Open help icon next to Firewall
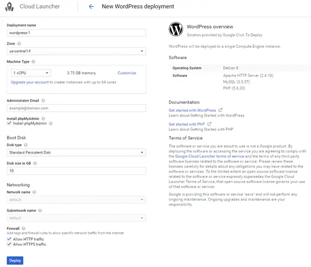The width and height of the screenshot is (311, 267). tap(23, 229)
